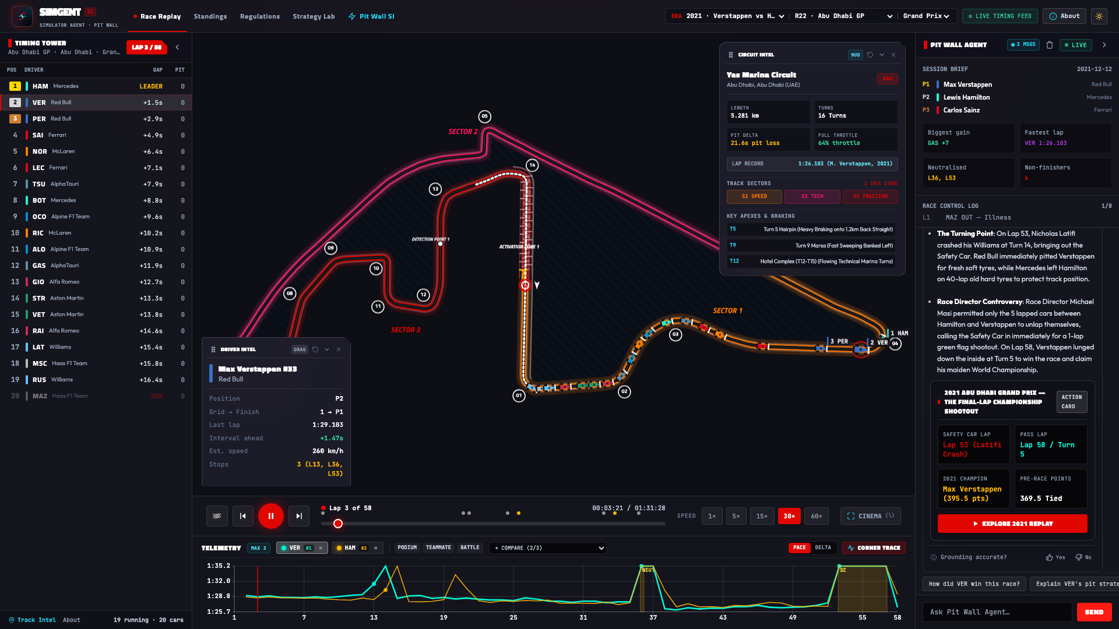Viewport: 1119px width, 629px height.
Task: Collapse the Driver Intel panel chevron
Action: 327,349
